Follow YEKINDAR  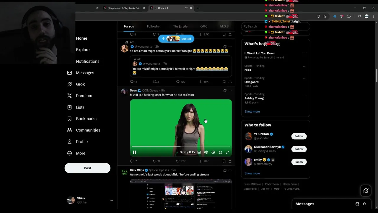click(x=299, y=136)
